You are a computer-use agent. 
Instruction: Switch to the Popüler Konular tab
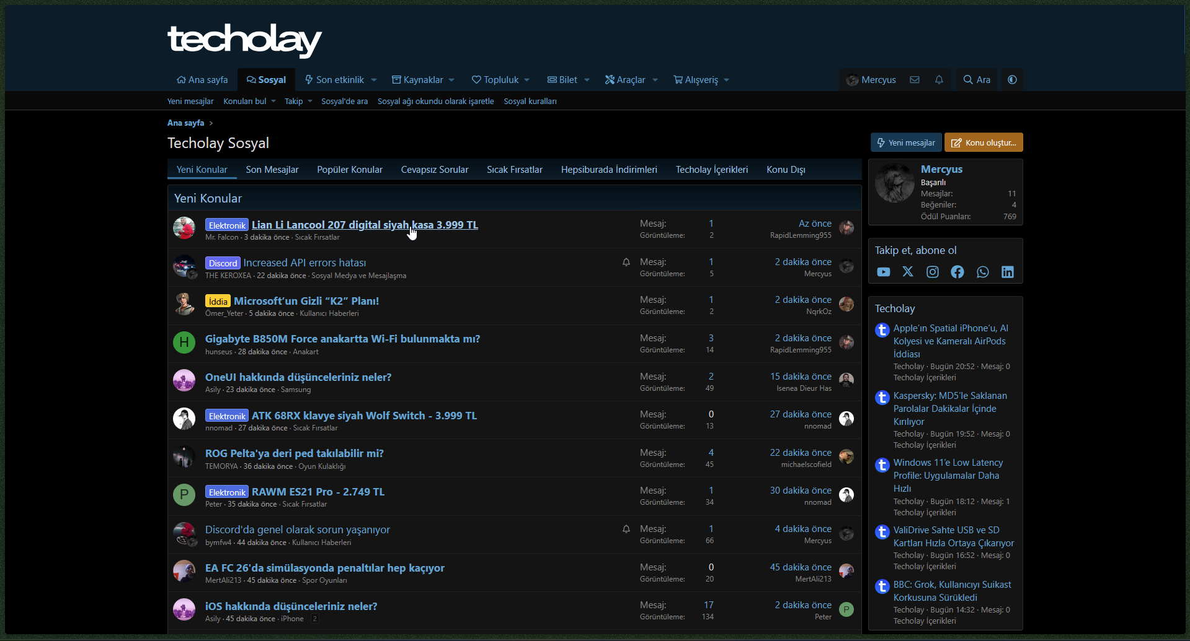pos(350,170)
